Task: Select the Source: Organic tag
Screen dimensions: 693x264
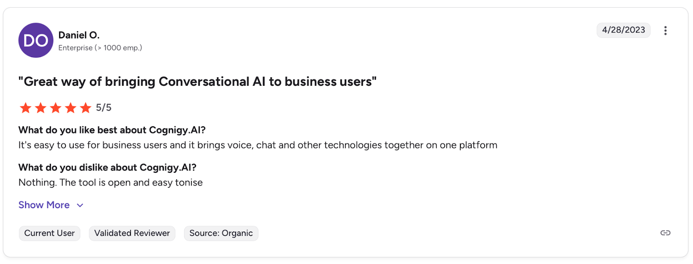Action: (221, 233)
